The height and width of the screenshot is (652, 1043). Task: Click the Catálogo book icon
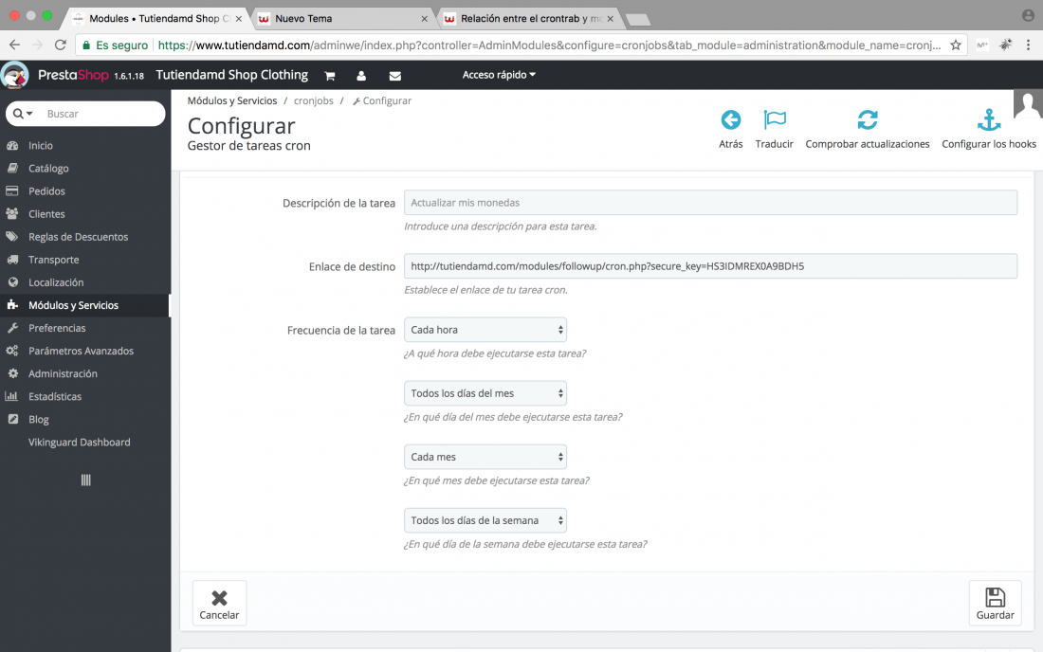click(x=12, y=168)
